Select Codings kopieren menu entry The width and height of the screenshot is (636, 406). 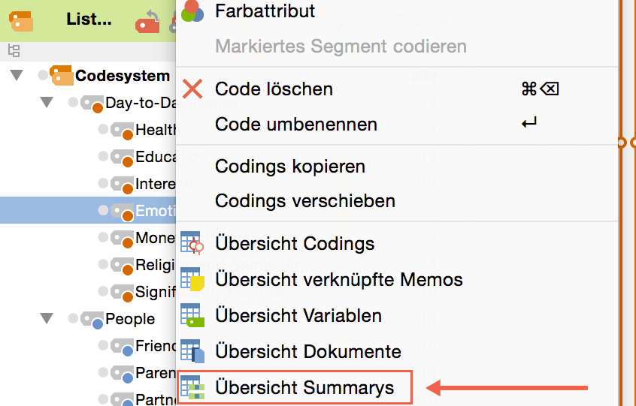coord(290,166)
